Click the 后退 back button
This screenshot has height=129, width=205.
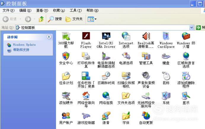[10, 19]
